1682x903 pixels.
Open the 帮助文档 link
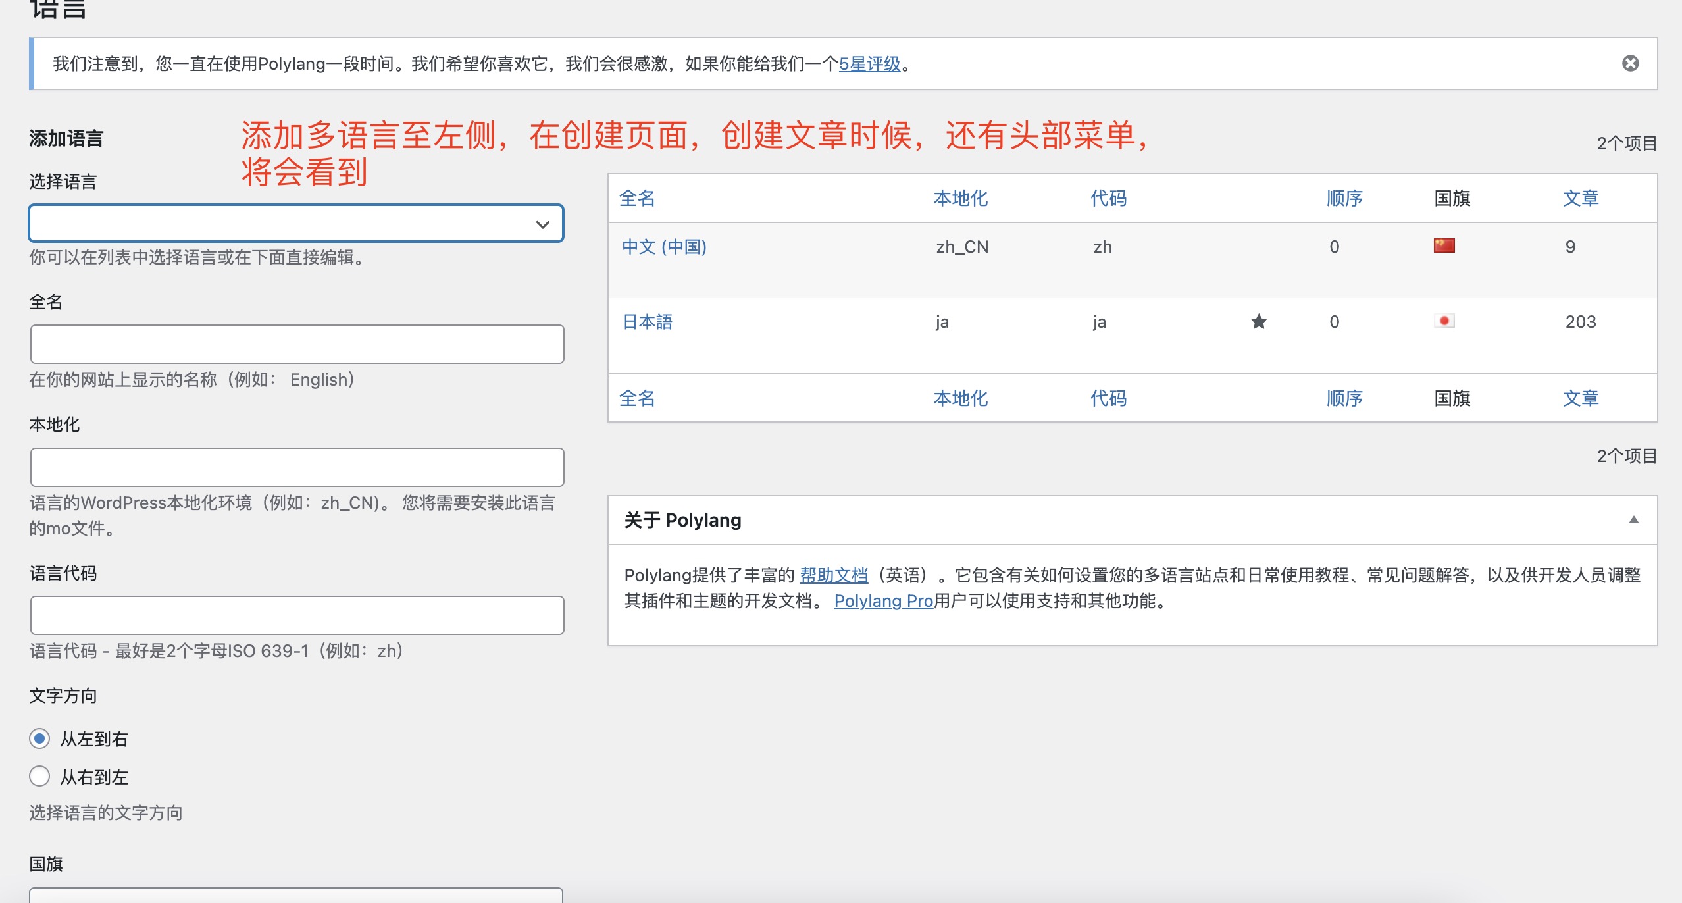pyautogui.click(x=833, y=575)
